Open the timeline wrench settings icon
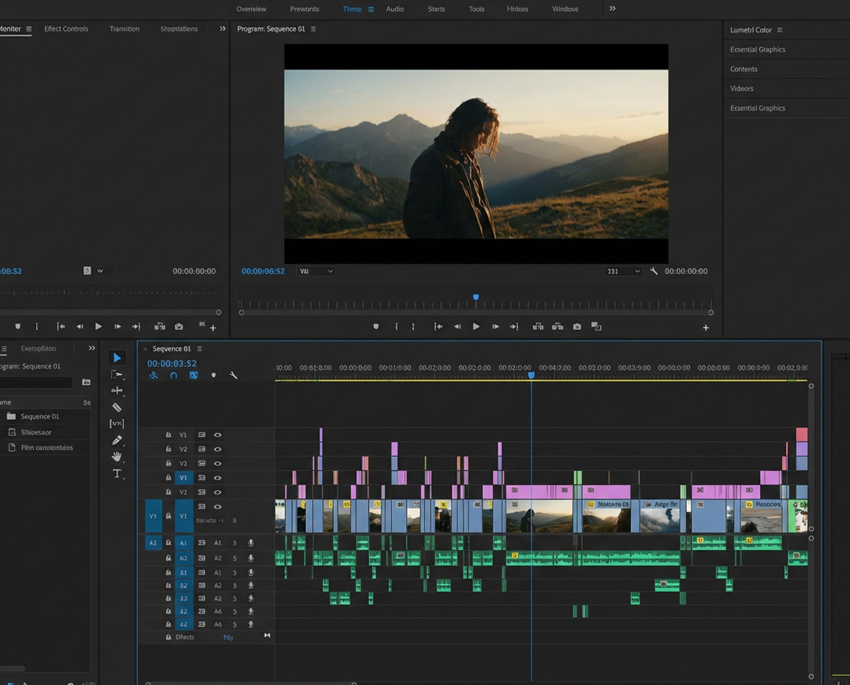 click(234, 375)
